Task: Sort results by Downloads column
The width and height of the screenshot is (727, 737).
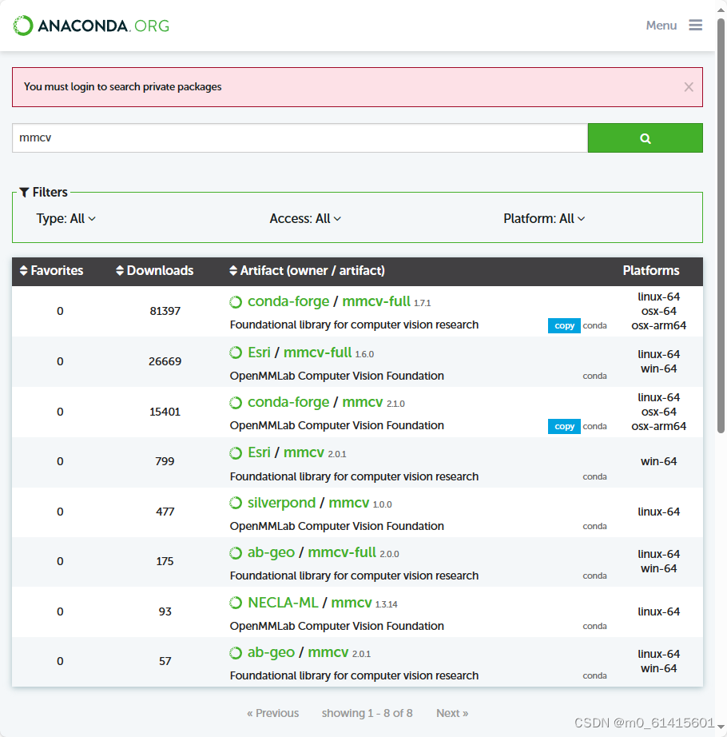Action: (154, 270)
